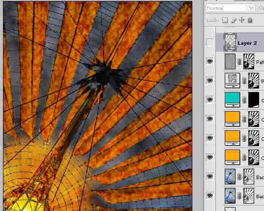Click the lowest orange fill swatch thumbnail
This screenshot has width=264, height=211.
232,157
